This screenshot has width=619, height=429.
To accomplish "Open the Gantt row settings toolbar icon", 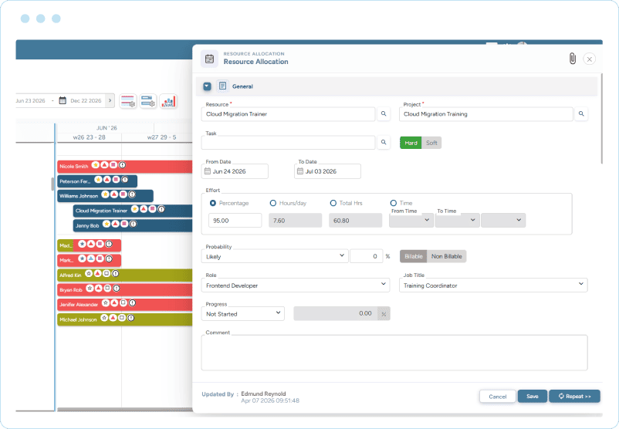I will point(128,101).
